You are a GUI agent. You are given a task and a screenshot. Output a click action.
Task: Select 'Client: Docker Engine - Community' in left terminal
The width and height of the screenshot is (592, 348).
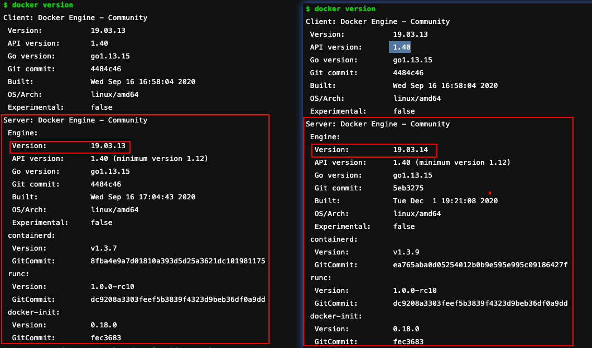pyautogui.click(x=75, y=18)
